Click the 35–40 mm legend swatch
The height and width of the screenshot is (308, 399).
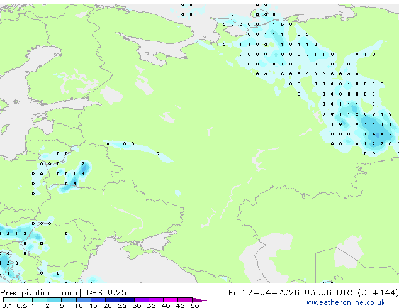155,300
